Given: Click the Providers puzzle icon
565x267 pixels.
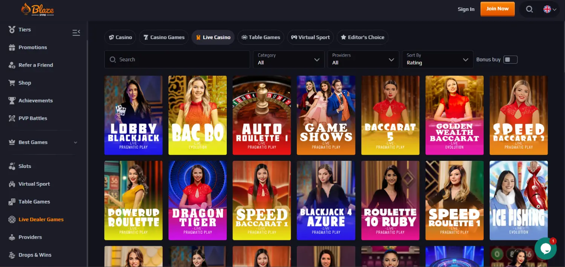Looking at the screenshot, I should 12,237.
